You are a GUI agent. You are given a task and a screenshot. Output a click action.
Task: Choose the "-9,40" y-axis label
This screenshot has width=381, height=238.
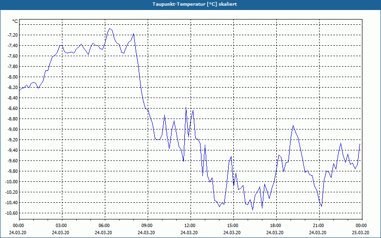tap(13, 150)
